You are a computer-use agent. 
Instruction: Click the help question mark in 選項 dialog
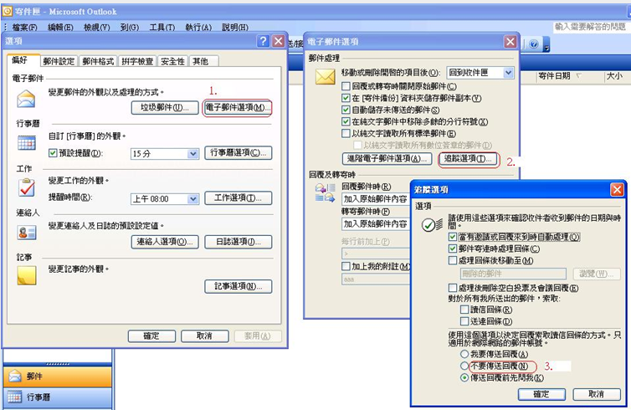point(263,41)
